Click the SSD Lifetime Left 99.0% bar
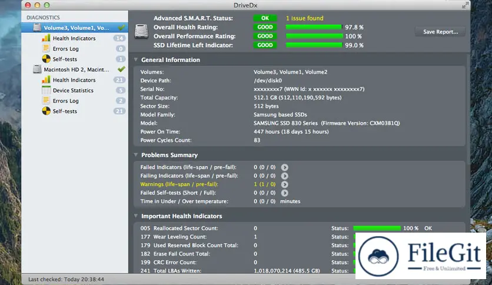This screenshot has height=285, width=492. (x=314, y=45)
